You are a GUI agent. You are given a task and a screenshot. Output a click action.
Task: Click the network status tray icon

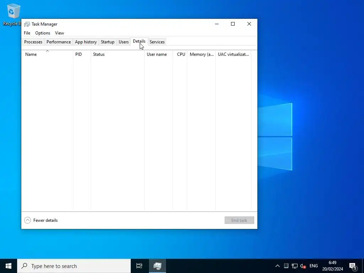click(x=295, y=266)
